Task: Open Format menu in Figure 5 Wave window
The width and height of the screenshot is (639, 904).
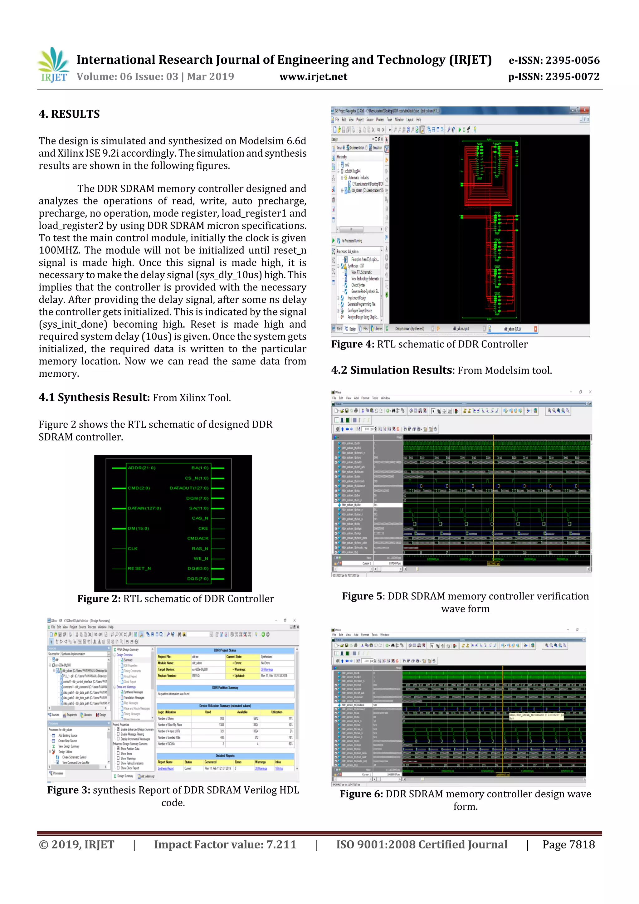Action: [365, 398]
